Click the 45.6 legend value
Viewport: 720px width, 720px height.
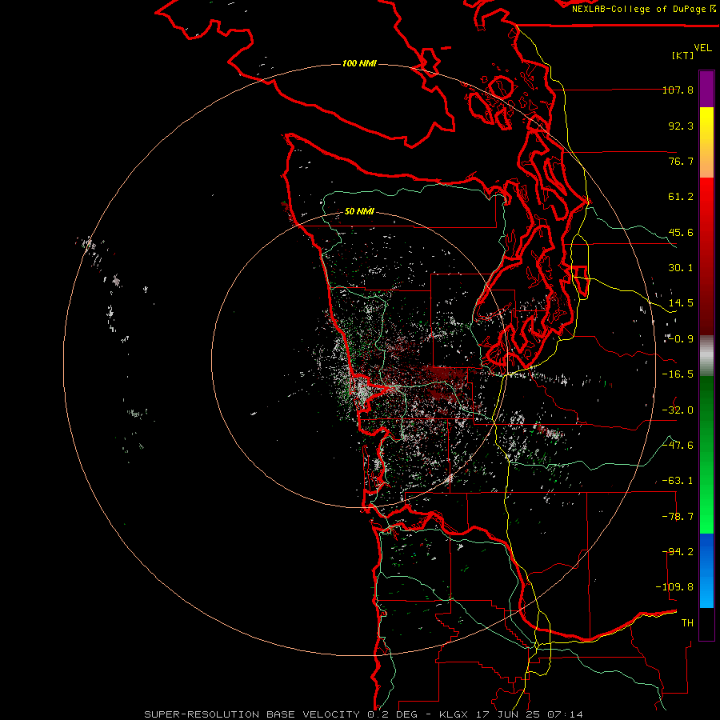click(681, 232)
